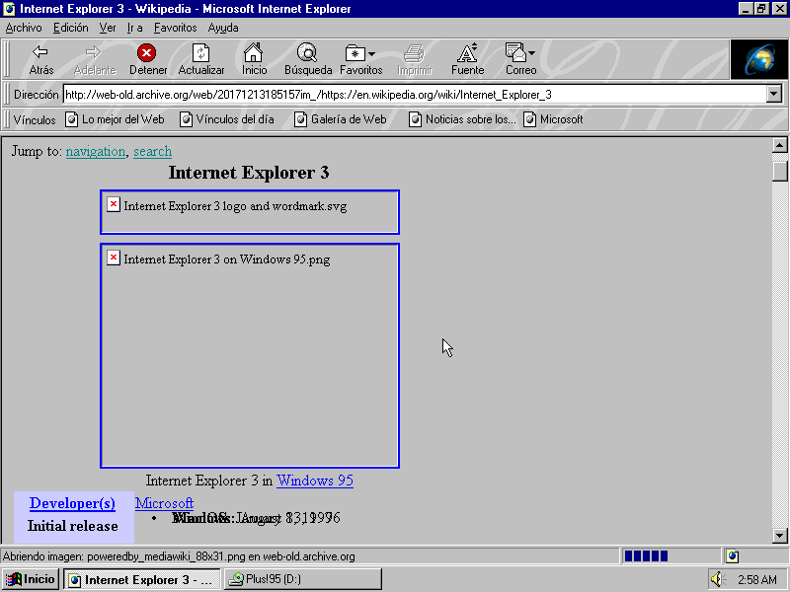This screenshot has height=592, width=790.
Task: Change text size with the Fuente icon
Action: click(467, 54)
